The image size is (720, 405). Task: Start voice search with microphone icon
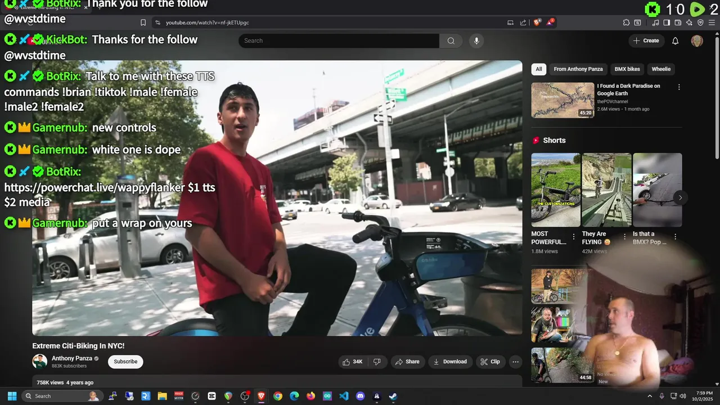pyautogui.click(x=476, y=40)
